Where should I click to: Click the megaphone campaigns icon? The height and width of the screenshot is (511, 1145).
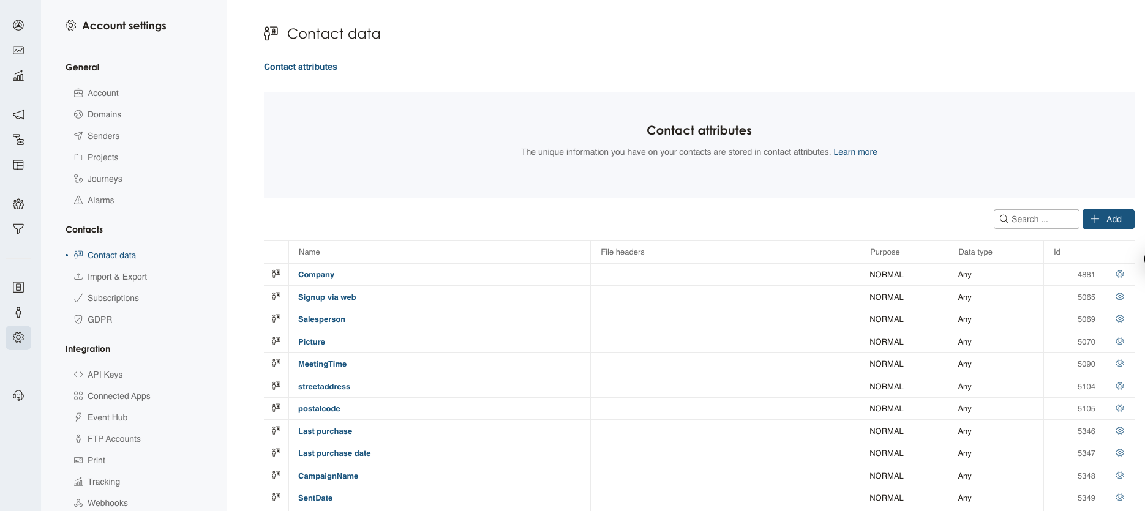pos(18,114)
